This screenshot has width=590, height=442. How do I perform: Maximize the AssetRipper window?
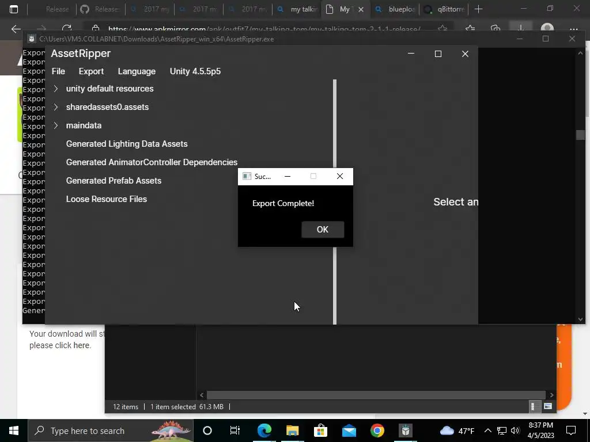point(438,54)
